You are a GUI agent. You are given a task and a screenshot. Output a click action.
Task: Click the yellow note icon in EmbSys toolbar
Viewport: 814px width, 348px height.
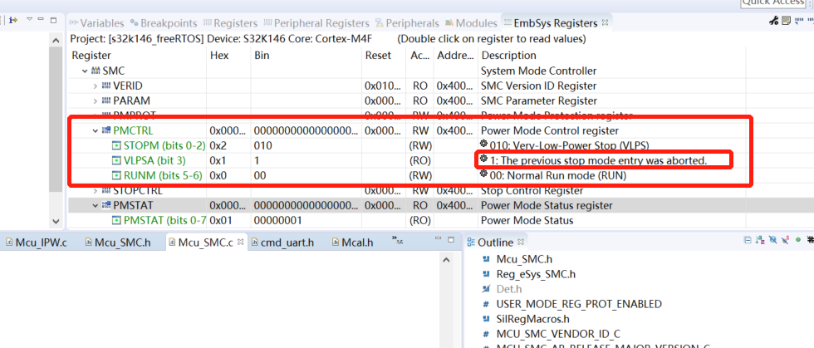click(786, 21)
